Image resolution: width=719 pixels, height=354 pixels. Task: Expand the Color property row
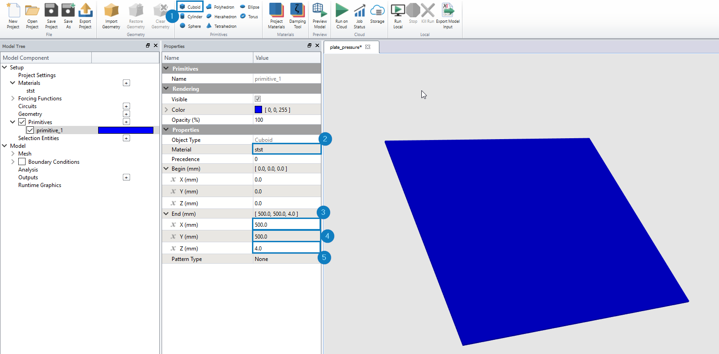pos(166,109)
